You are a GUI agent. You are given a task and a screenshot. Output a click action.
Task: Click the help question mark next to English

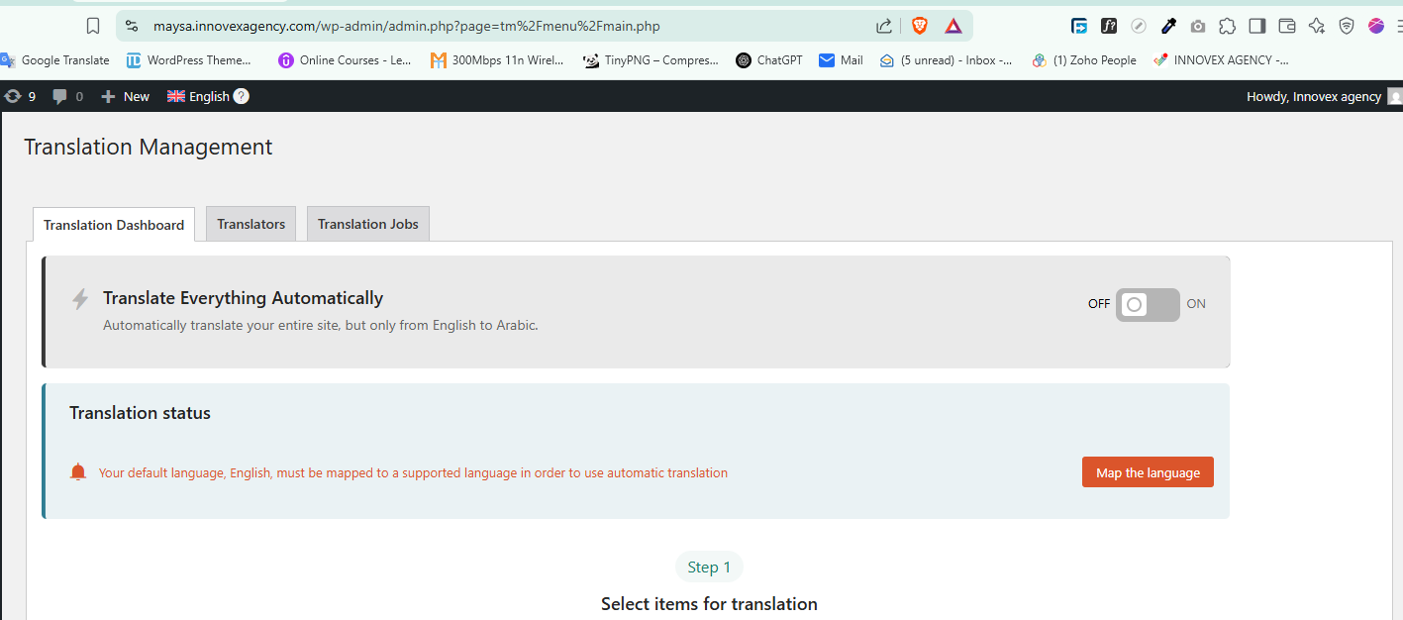(242, 96)
